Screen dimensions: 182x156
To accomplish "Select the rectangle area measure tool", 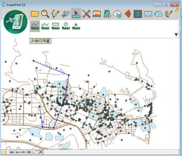I will coord(56,26).
